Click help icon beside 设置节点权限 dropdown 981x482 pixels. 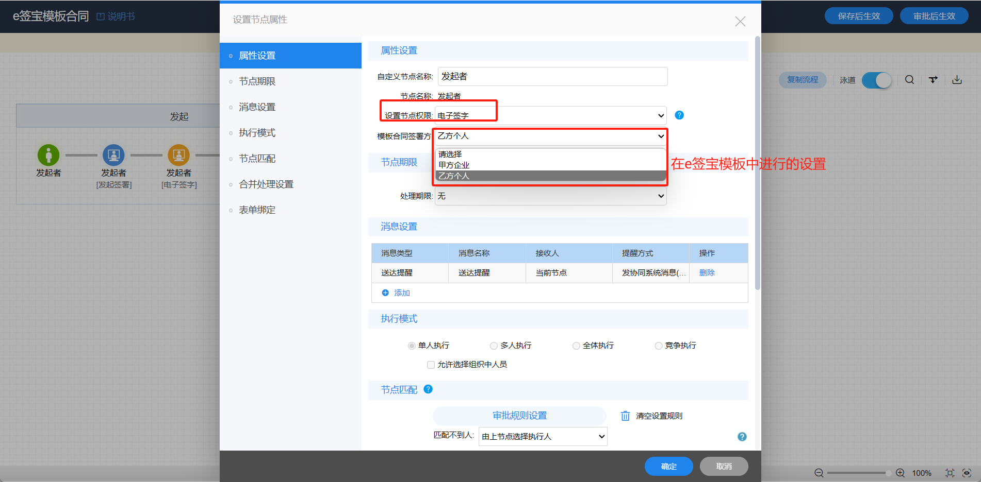pos(679,115)
